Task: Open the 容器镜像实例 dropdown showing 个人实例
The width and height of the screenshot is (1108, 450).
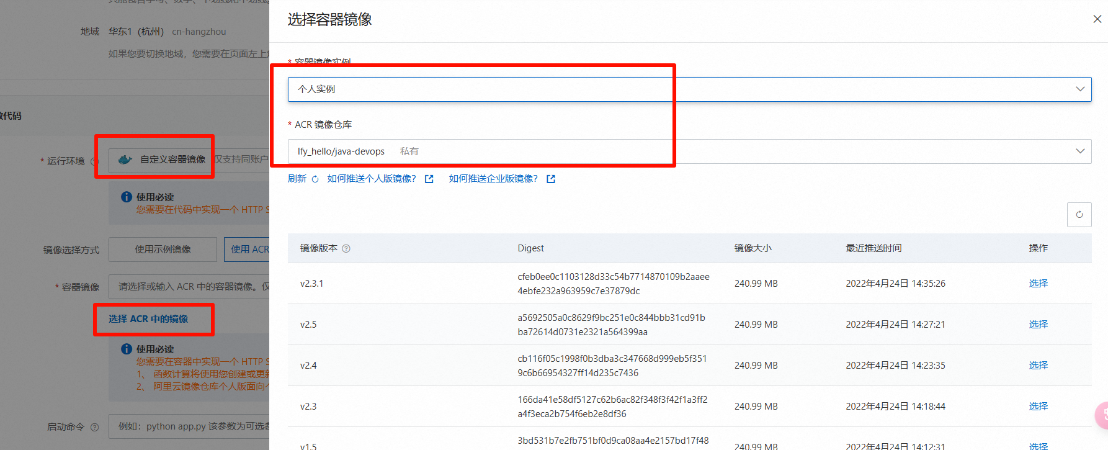Action: (689, 89)
